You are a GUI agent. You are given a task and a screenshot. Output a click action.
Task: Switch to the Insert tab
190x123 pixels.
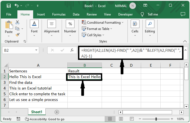41,14
